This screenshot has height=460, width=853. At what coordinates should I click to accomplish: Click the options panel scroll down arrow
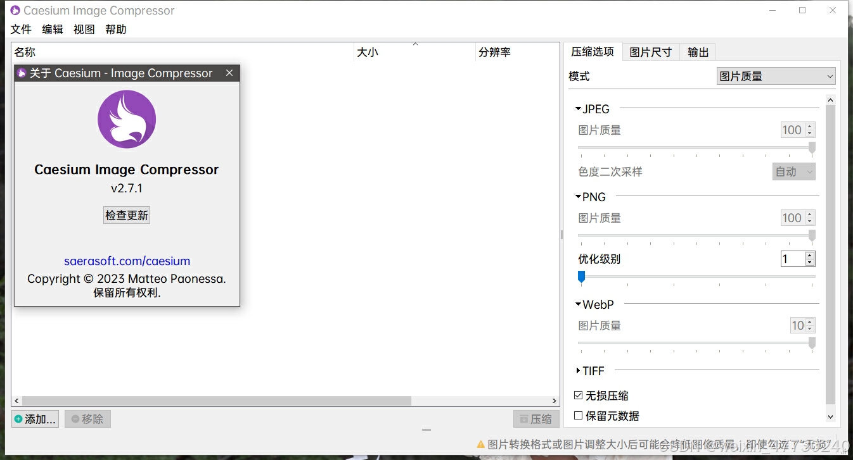tap(831, 416)
